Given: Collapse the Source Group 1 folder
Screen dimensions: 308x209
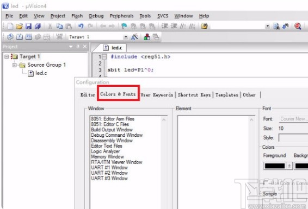Looking at the screenshot, I should click(15, 65).
